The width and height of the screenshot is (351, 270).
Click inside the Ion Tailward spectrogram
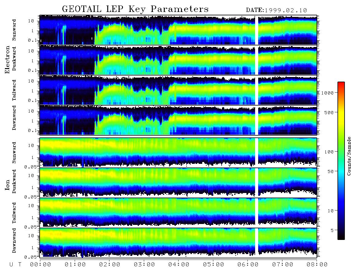(178, 213)
